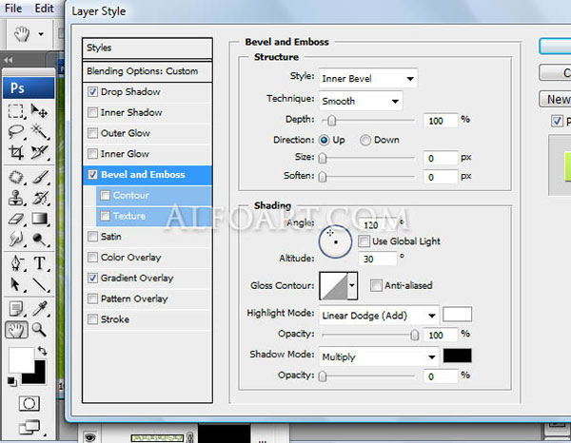
Task: Open Blending Options: Custom
Action: coord(148,71)
